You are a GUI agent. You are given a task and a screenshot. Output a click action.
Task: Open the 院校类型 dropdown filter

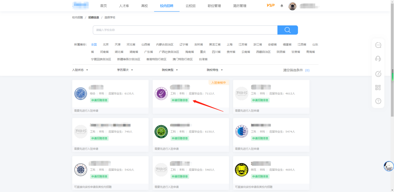click(170, 70)
